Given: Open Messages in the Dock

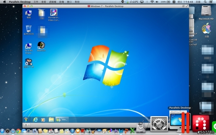Looking at the screenshot, I should click(x=24, y=131).
